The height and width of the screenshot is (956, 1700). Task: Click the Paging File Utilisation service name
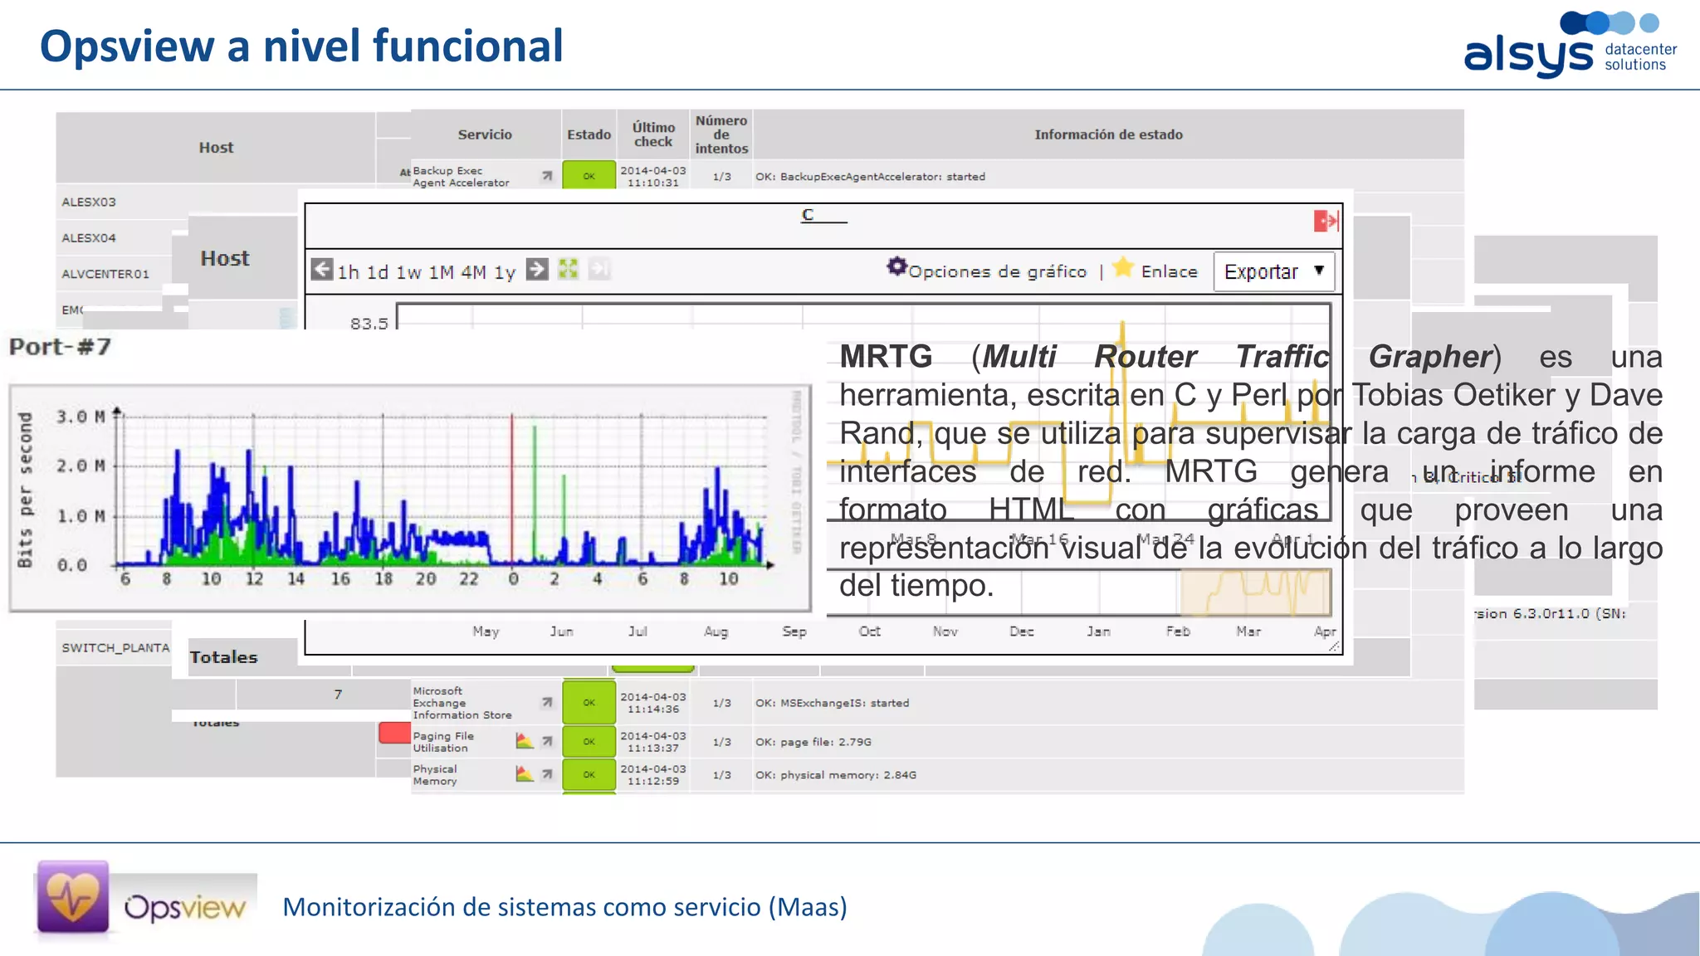(x=443, y=742)
